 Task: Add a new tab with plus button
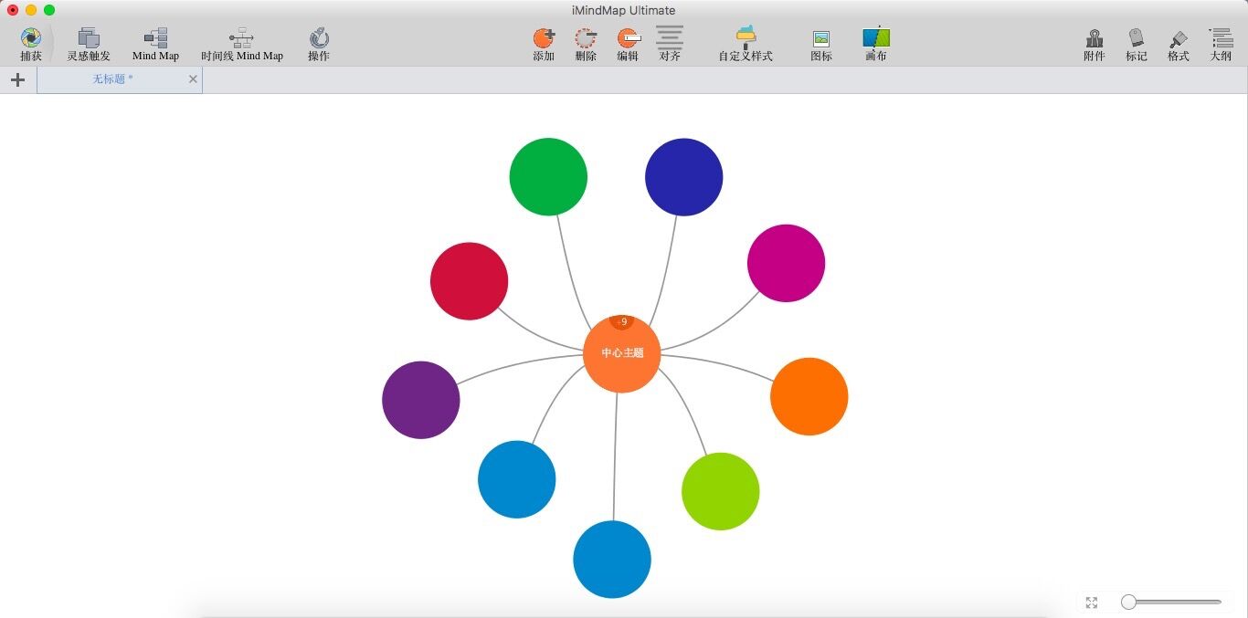(17, 80)
